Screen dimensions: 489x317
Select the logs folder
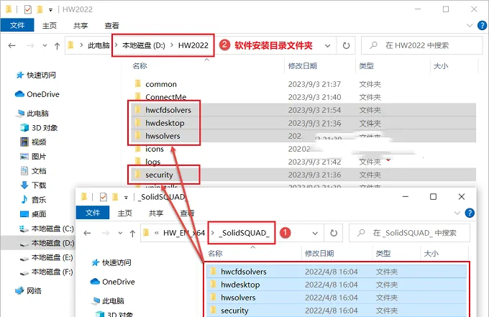click(x=152, y=162)
